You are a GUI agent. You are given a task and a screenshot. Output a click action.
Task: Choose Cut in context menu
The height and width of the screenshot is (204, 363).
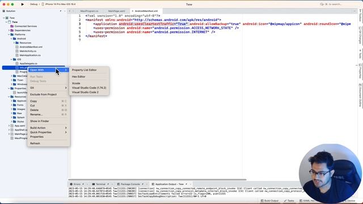48,106
